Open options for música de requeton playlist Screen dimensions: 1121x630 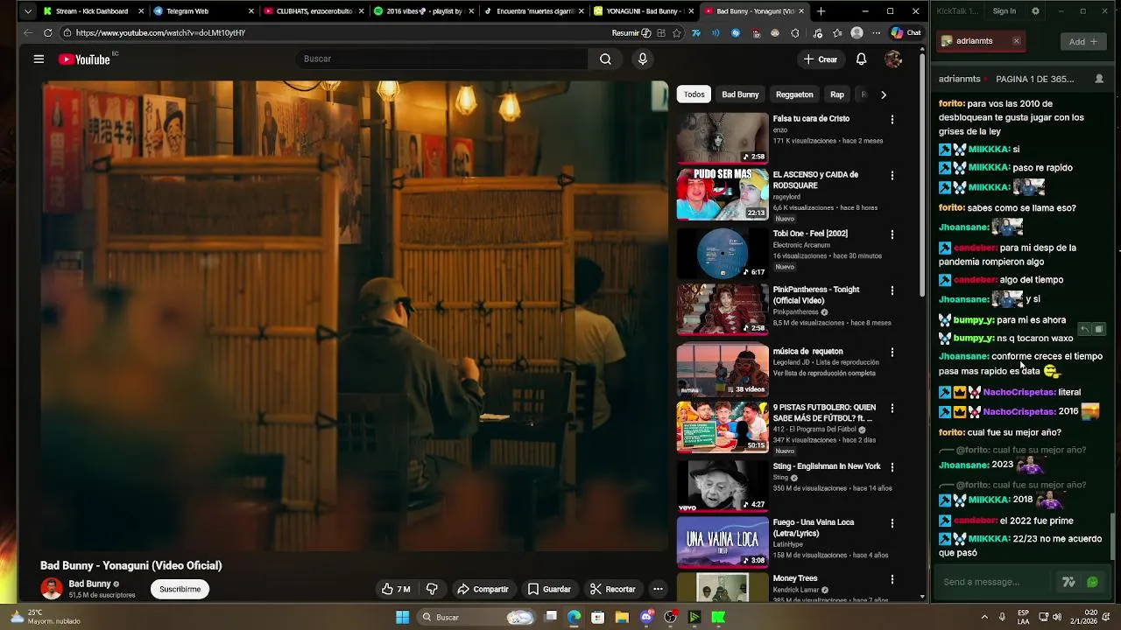892,352
